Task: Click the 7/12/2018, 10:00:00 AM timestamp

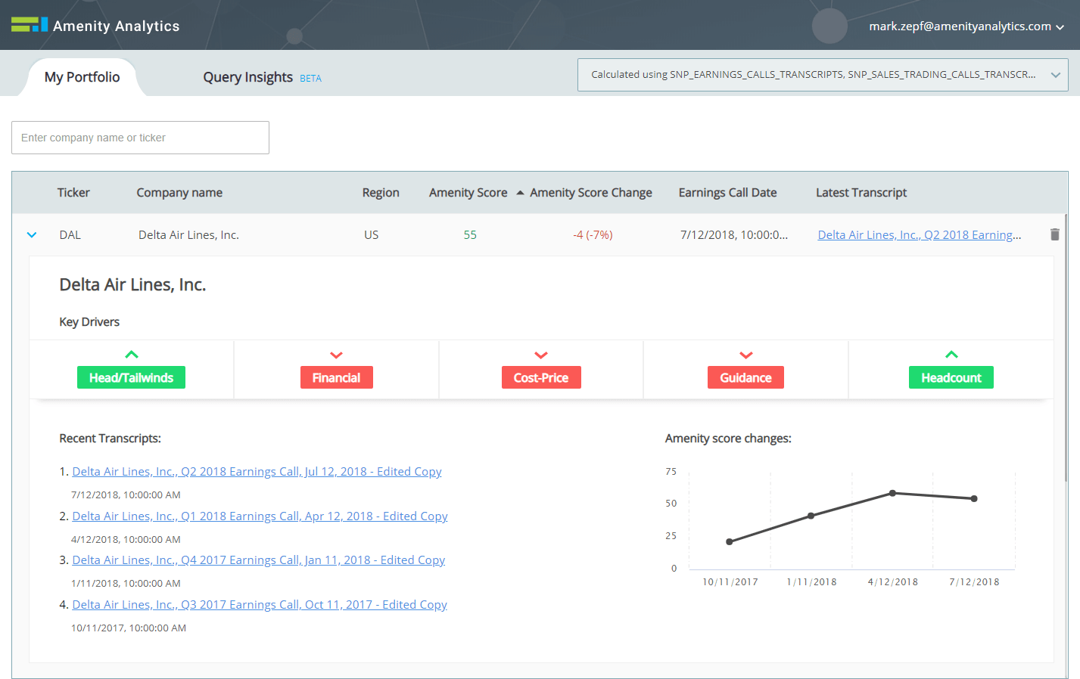Action: pyautogui.click(x=126, y=495)
